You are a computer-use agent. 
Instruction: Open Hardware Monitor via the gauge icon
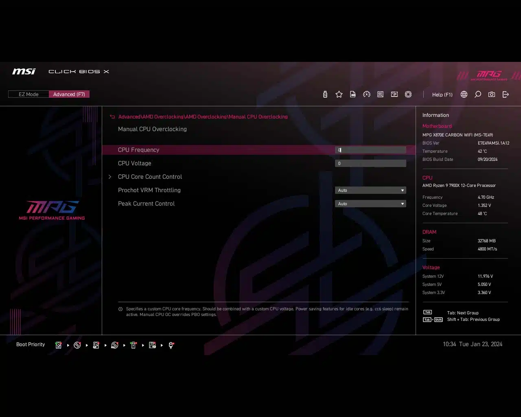[x=367, y=94]
